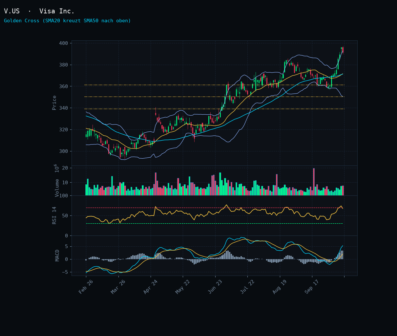Click the 380 Price axis tick label
397x336 pixels.
[x=64, y=65]
